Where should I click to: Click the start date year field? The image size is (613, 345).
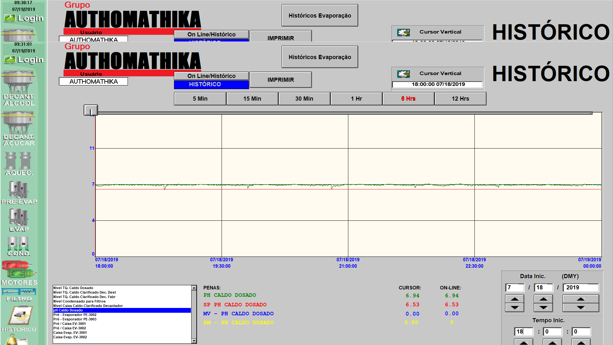(x=581, y=287)
